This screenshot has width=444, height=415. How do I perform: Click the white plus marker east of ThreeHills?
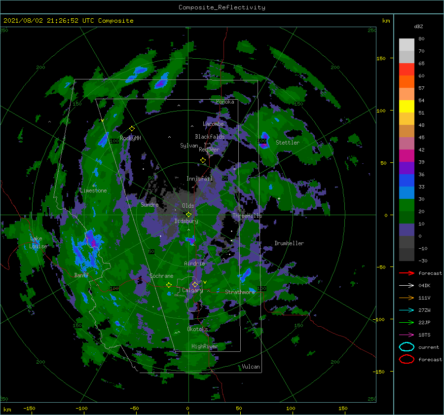pos(279,198)
